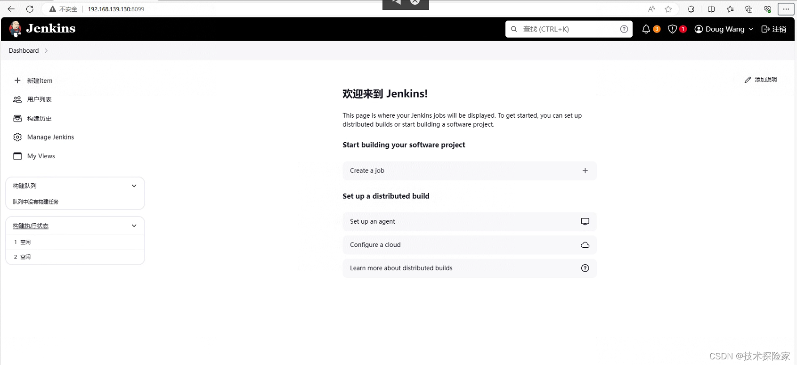Open the browser favorites list icon
The height and width of the screenshot is (365, 797).
730,9
